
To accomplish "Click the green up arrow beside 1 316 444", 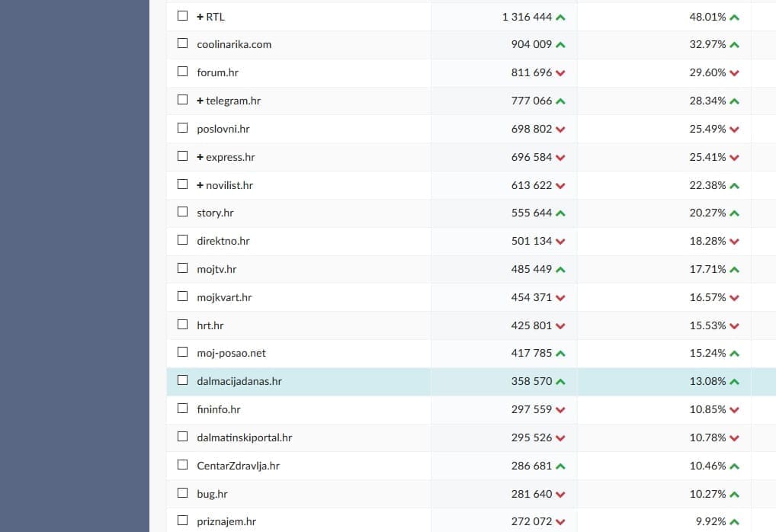I will coord(561,17).
